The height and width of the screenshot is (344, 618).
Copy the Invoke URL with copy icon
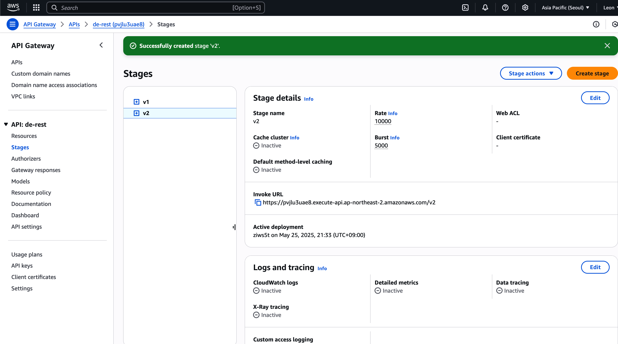258,202
